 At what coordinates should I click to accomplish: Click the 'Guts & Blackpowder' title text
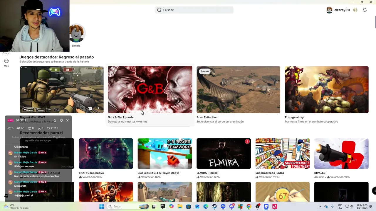point(121,117)
